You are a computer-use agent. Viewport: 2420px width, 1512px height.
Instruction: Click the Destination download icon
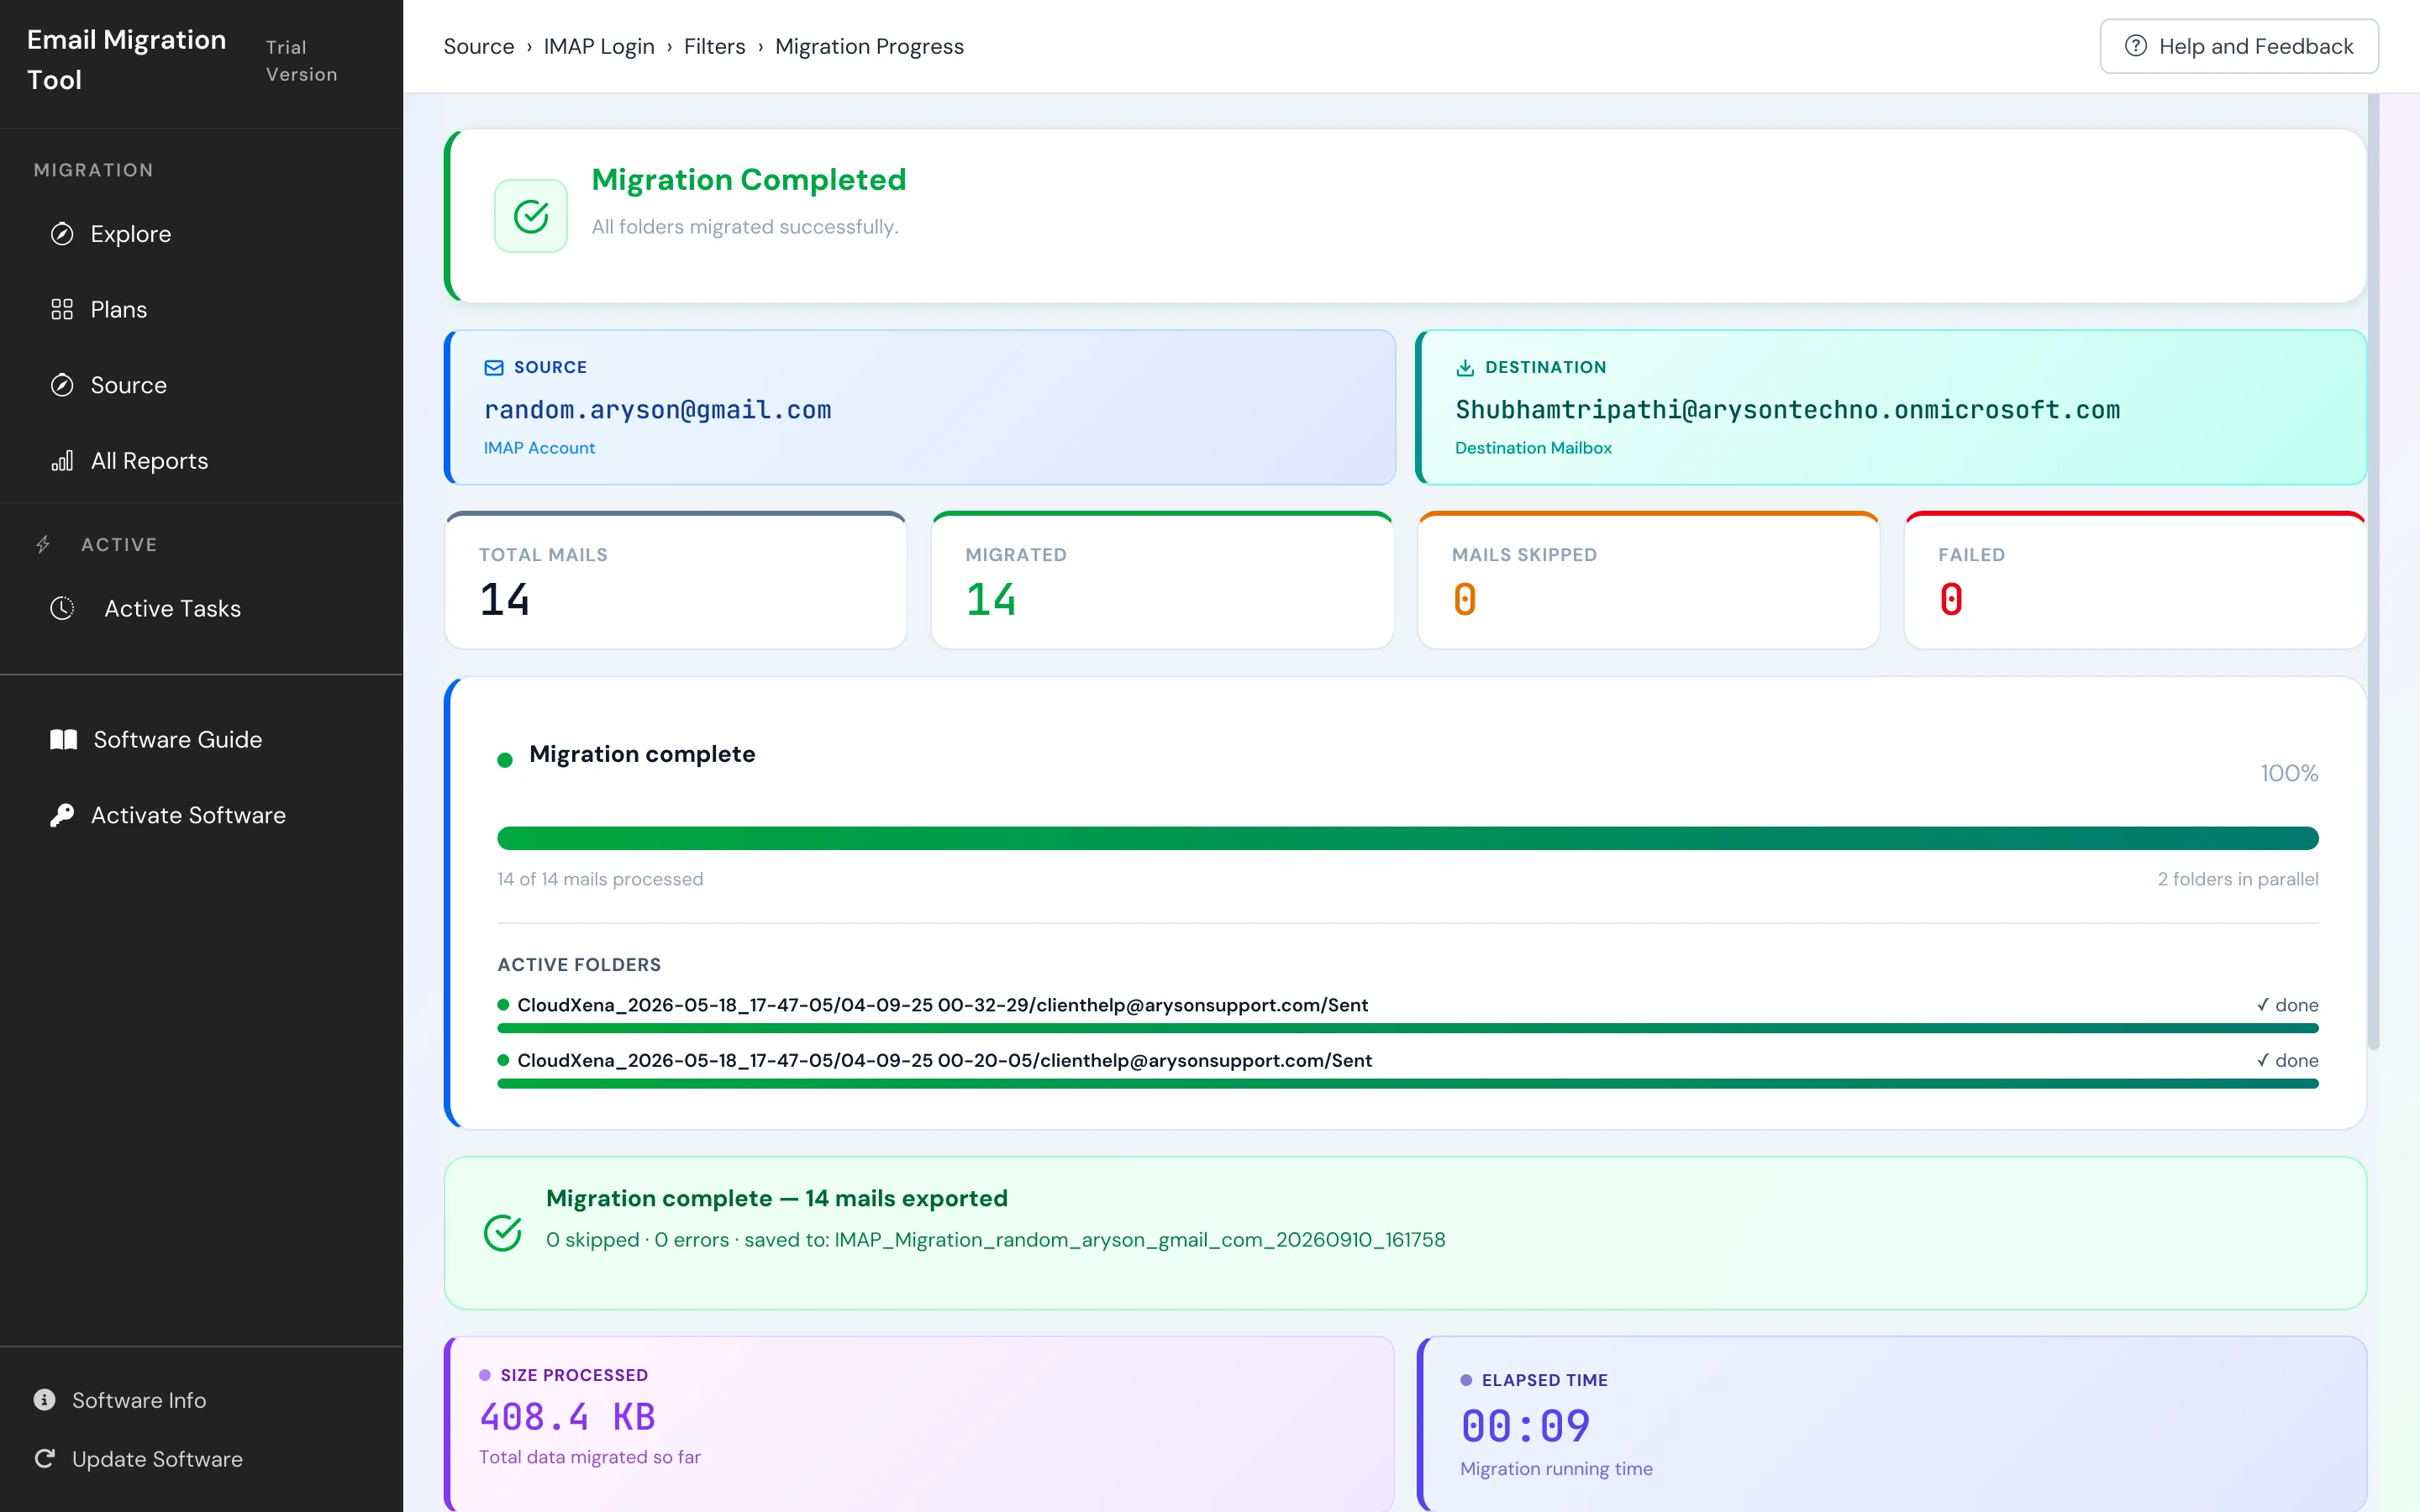coord(1465,367)
